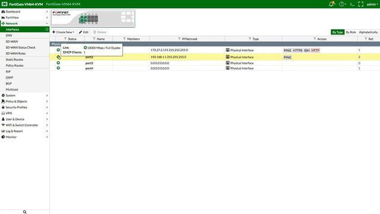Select the port3 interface name
380x214 pixels.
point(89,63)
